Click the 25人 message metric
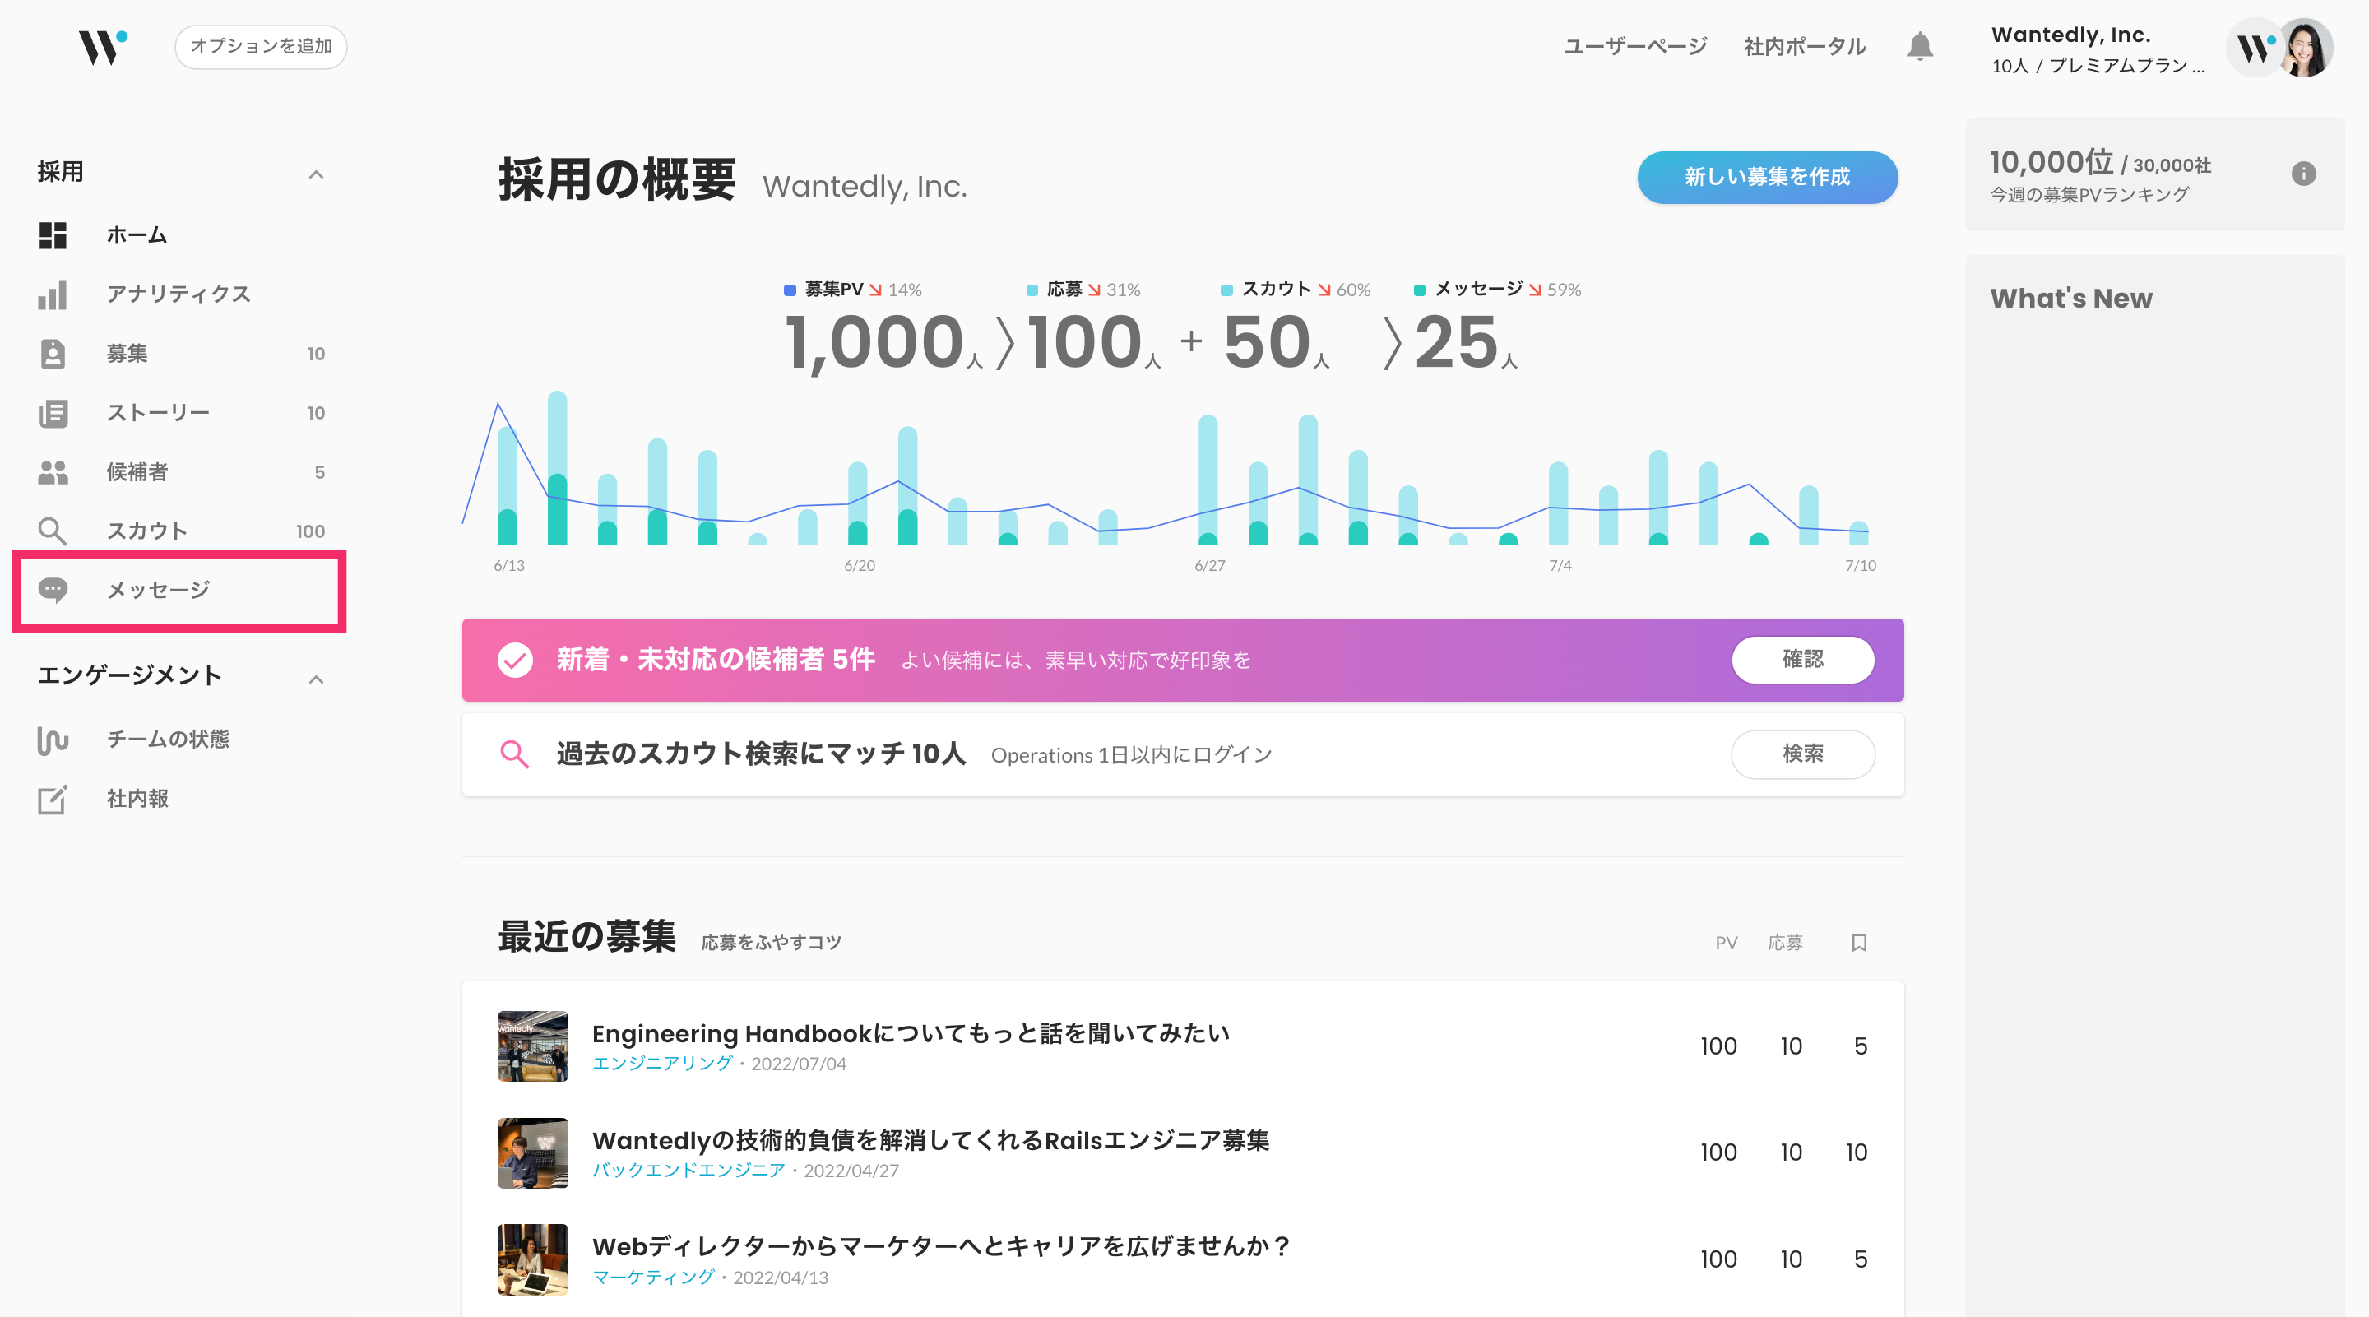Viewport: 2369px width, 1317px height. (x=1465, y=342)
